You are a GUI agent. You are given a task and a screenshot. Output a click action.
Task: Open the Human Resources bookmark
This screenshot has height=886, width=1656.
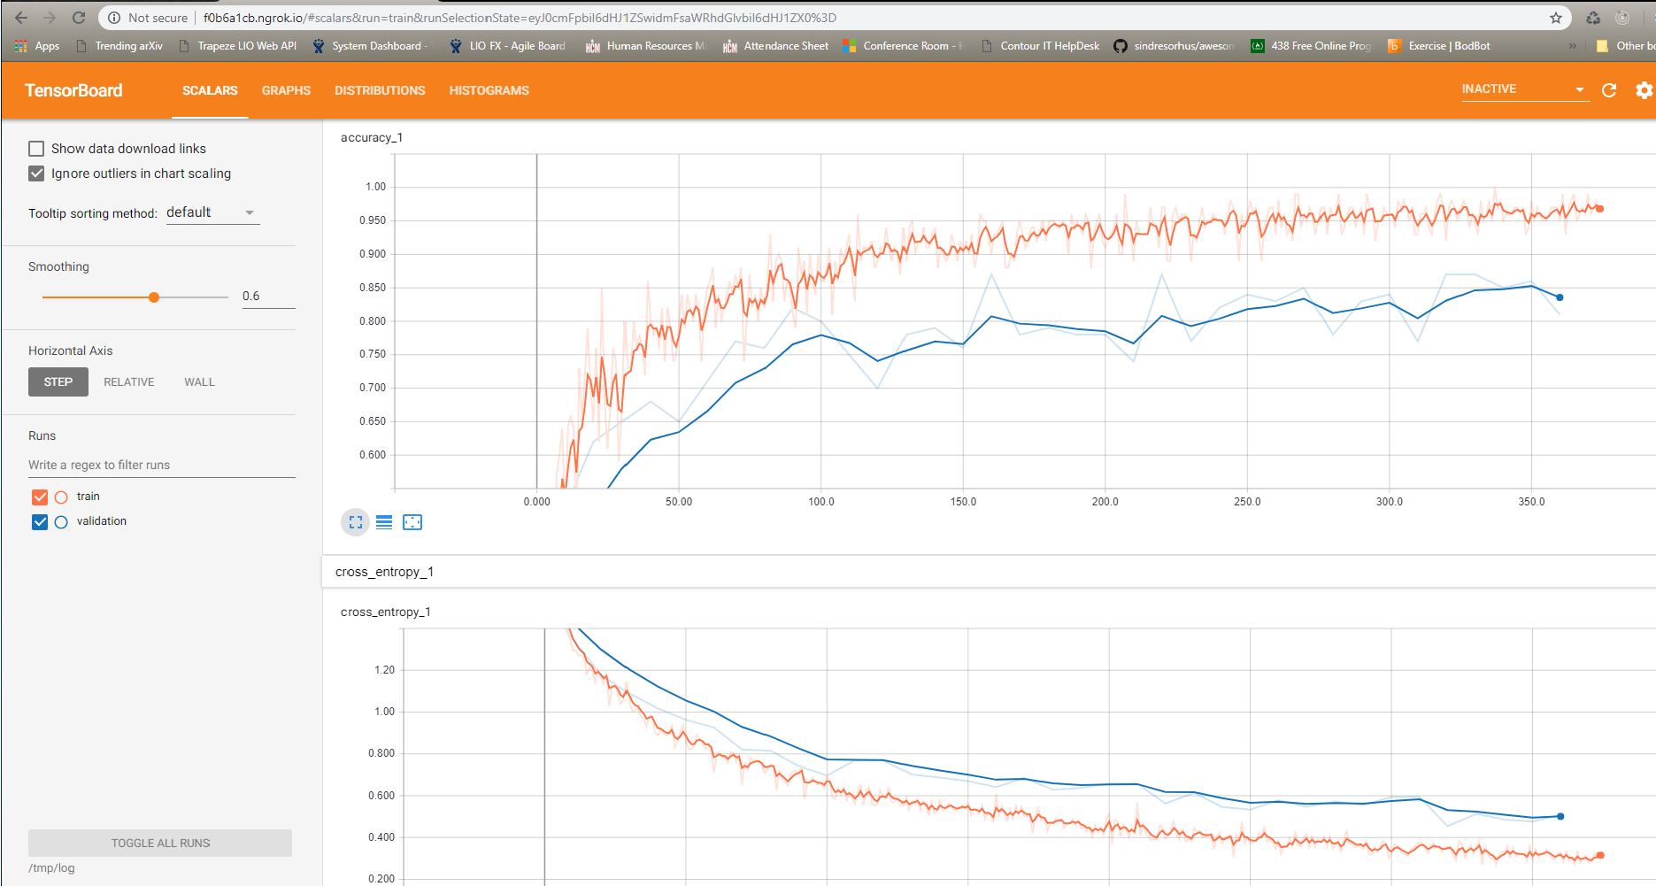pos(646,46)
